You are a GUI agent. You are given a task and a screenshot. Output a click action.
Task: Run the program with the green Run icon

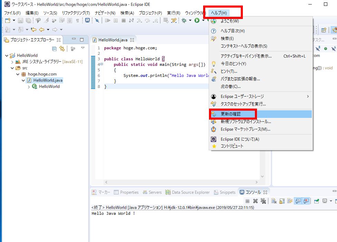(x=197, y=20)
